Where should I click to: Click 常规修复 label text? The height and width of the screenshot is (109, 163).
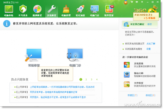click(x=34, y=65)
